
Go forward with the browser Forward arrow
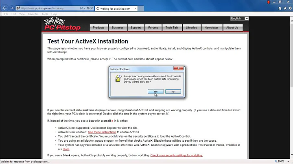click(12, 8)
